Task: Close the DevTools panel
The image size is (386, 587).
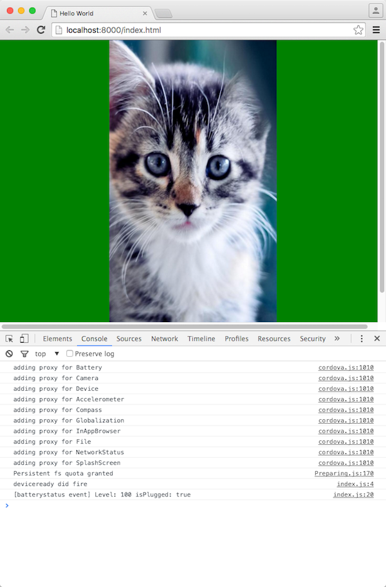Action: coord(377,338)
